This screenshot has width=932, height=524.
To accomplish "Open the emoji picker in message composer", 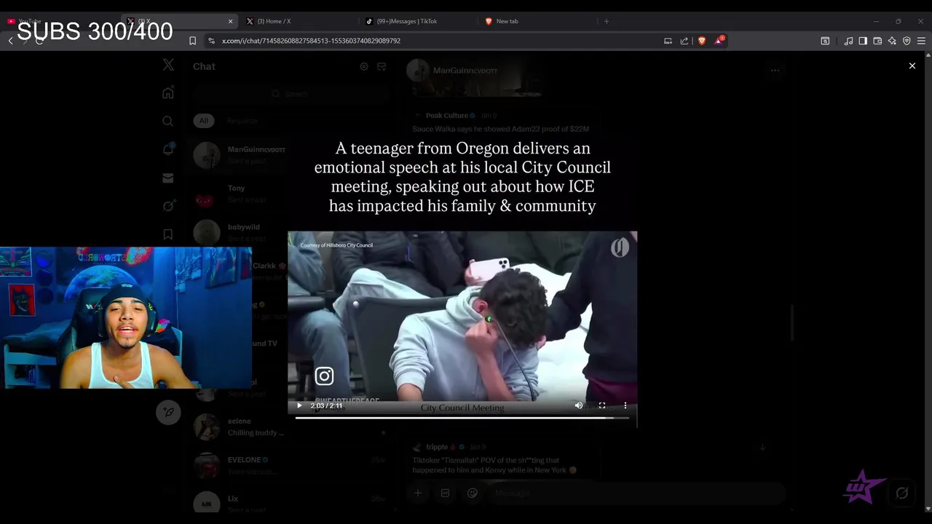I will [472, 493].
